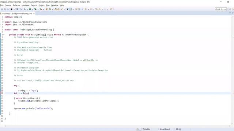The width and height of the screenshot is (234, 131).
Task: Maximize the editor area
Action: coord(233,13)
